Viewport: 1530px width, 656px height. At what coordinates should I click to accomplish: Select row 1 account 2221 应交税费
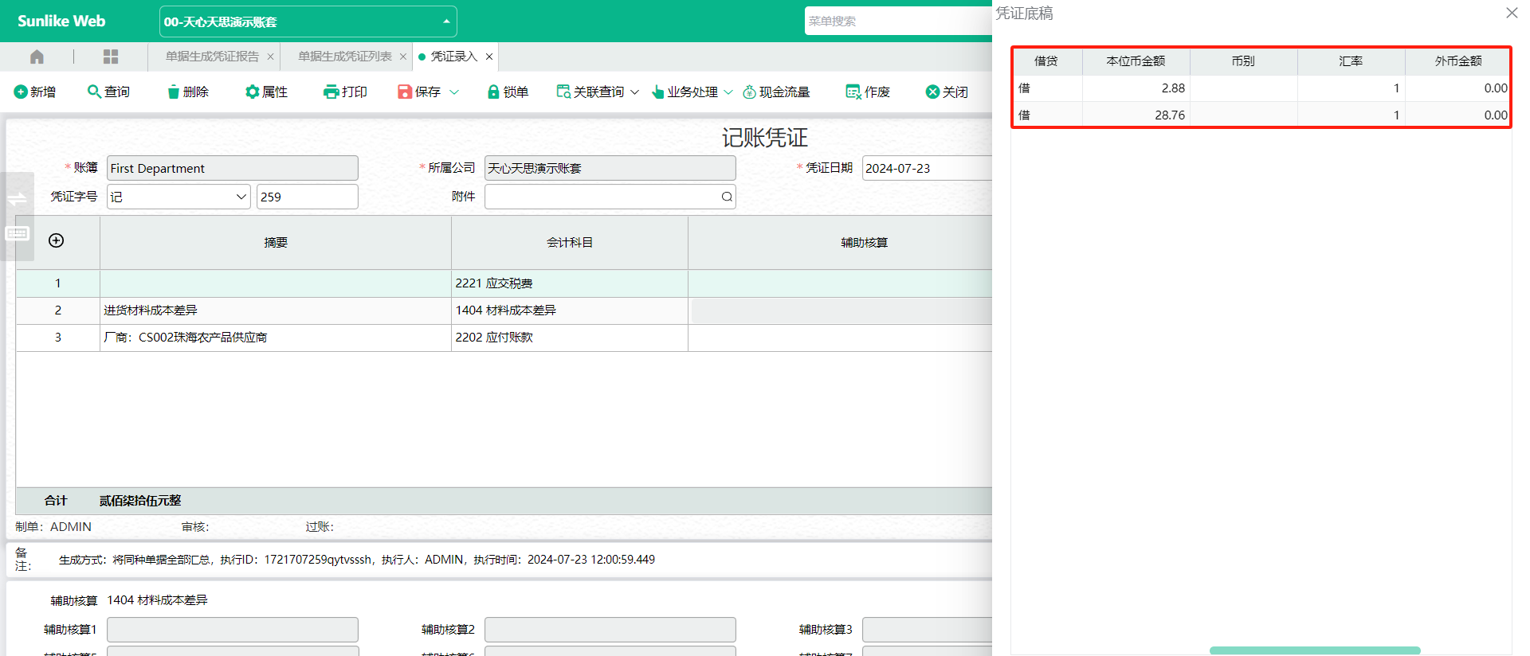click(570, 283)
